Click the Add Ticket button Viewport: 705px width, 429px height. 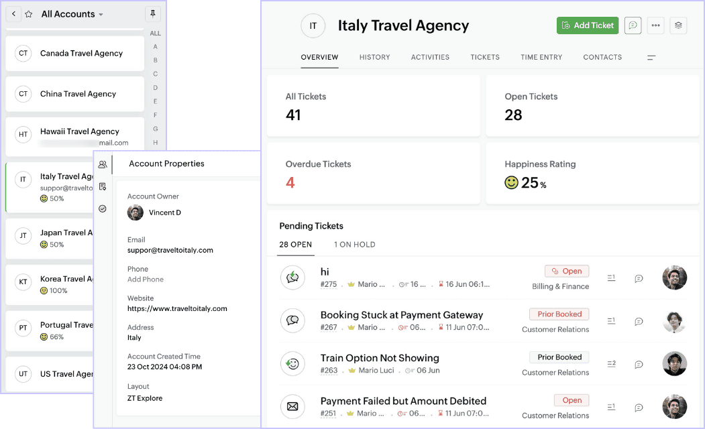point(588,25)
